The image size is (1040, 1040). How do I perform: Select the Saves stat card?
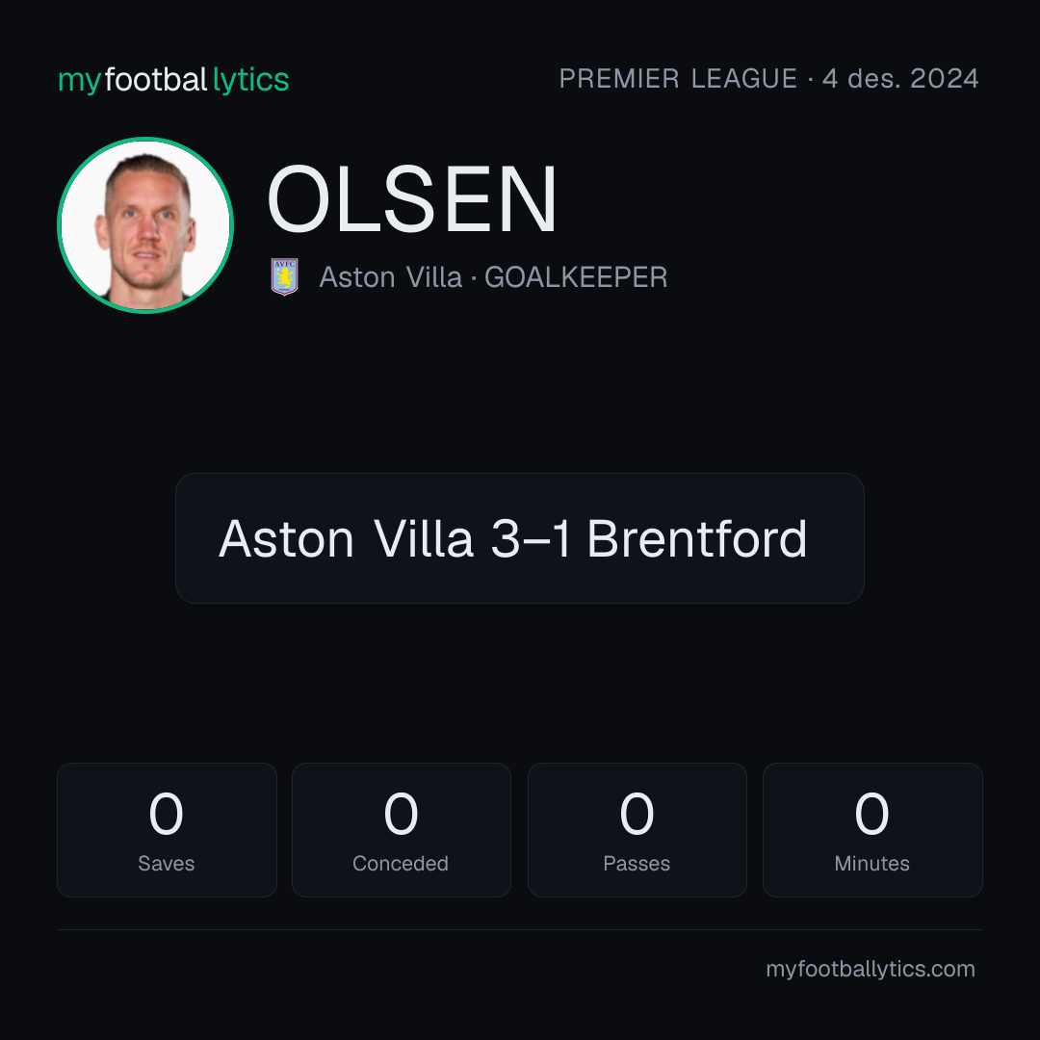coord(167,830)
